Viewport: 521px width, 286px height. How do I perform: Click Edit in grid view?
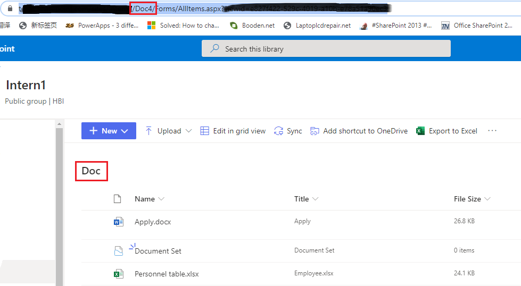tap(233, 131)
